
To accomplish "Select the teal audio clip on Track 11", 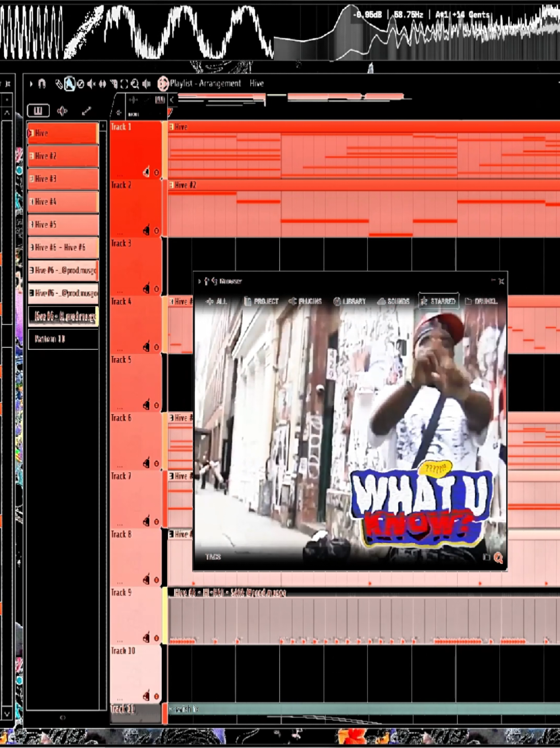I will click(364, 710).
